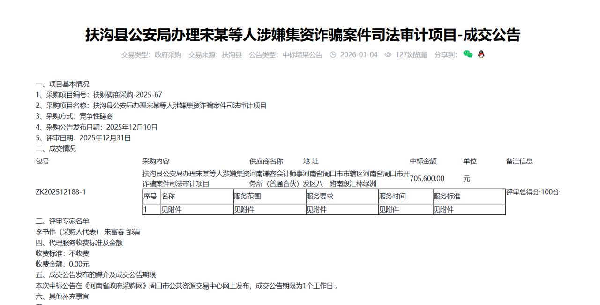Share the announcement via QQ icon
Screen dimensions: 600x305
click(x=481, y=54)
